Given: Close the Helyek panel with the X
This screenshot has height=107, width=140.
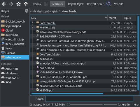Looking at the screenshot, I should [x=27, y=11].
